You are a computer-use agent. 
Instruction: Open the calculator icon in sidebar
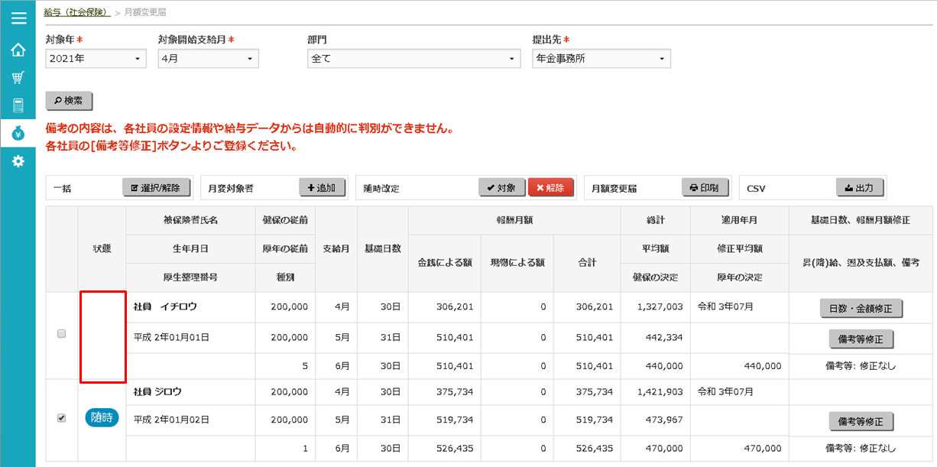click(18, 105)
